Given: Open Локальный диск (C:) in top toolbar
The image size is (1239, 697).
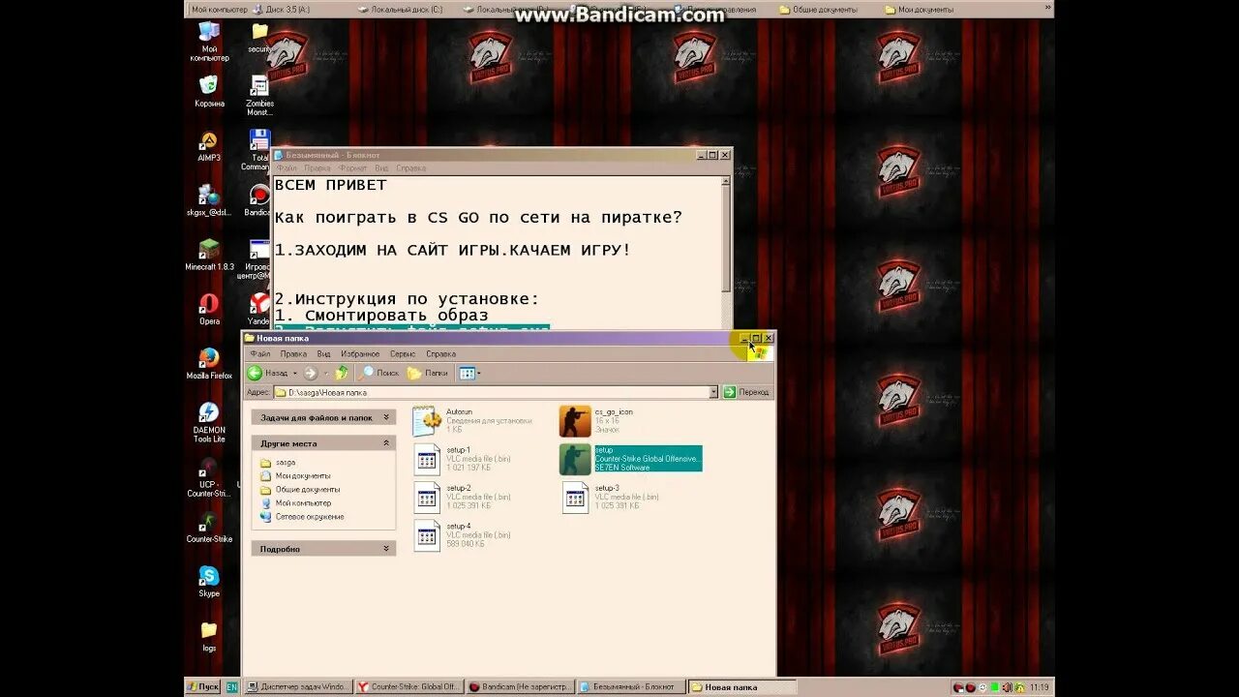Looking at the screenshot, I should point(400,9).
